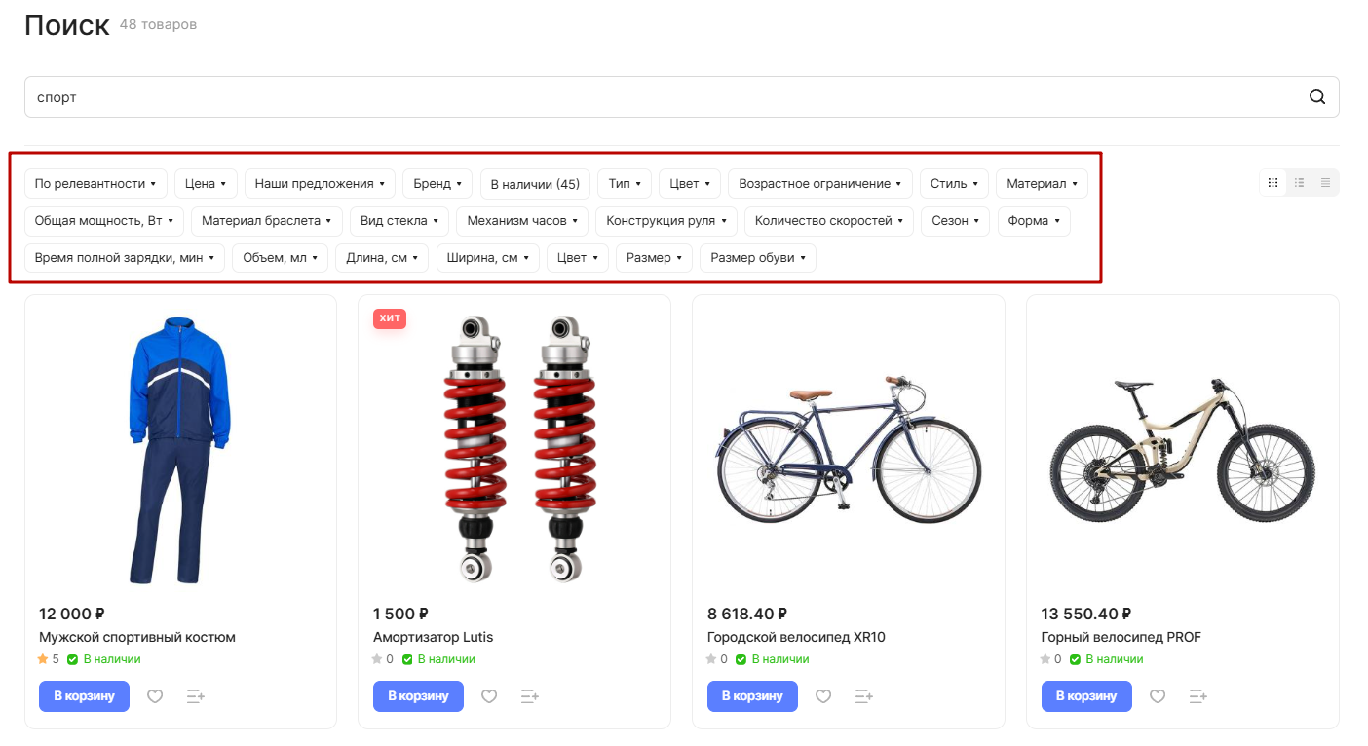The image size is (1368, 746).
Task: Open the Бренд filter dropdown
Action: (x=437, y=184)
